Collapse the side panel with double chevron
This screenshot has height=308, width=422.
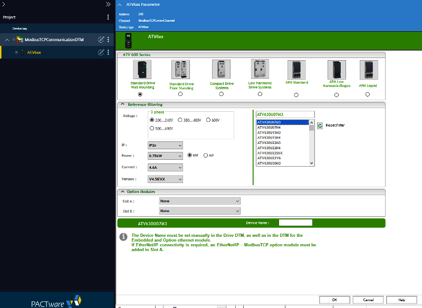pos(108,4)
